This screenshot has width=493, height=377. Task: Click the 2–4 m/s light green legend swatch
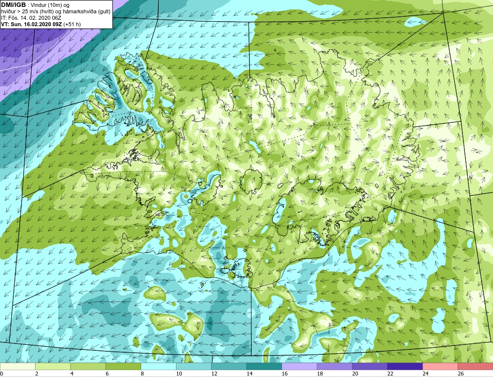(53, 366)
